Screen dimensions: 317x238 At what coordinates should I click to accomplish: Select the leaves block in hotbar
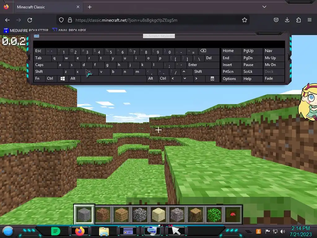click(x=214, y=214)
